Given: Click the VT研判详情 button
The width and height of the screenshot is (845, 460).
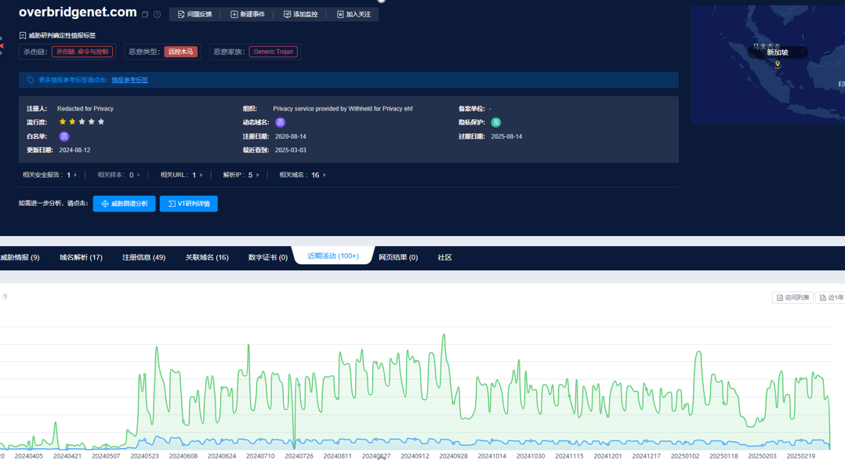Looking at the screenshot, I should tap(189, 204).
